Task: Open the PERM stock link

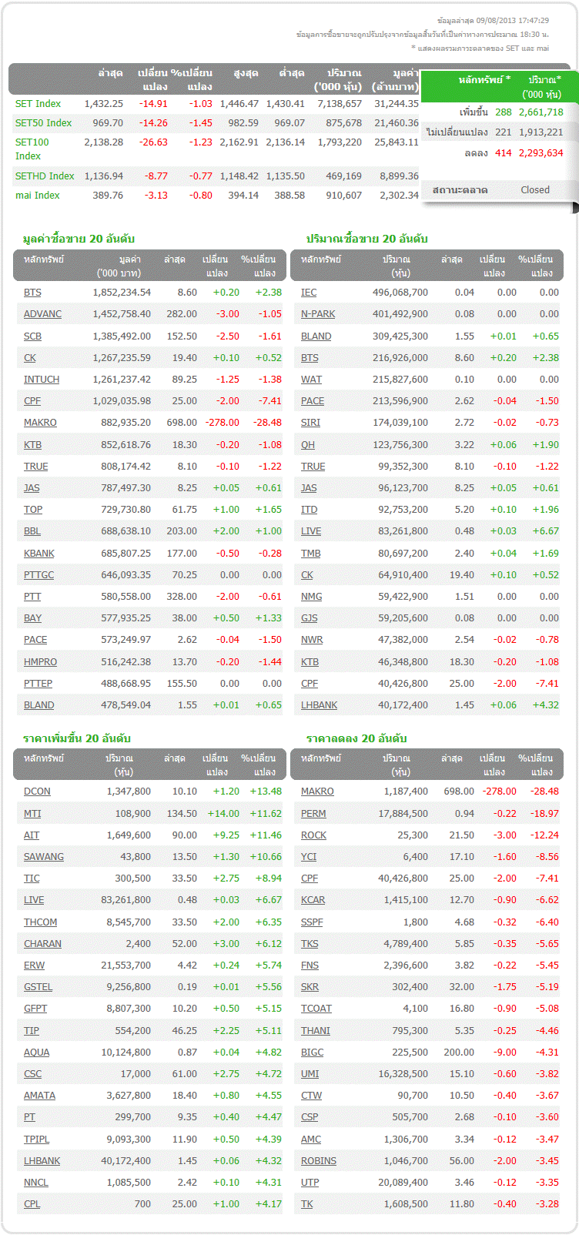Action: 313,814
